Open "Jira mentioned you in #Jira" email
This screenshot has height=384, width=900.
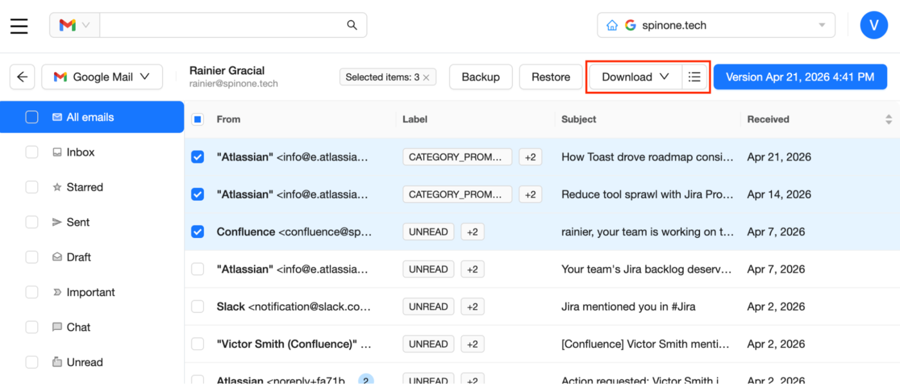[x=628, y=307]
